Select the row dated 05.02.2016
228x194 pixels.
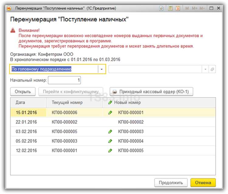tap(113, 141)
